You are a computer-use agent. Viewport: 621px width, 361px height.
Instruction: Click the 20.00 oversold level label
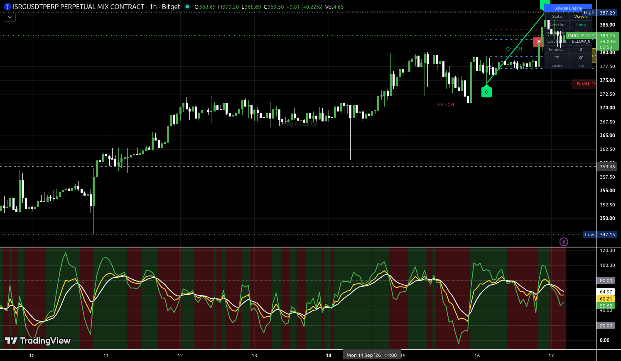(606, 326)
